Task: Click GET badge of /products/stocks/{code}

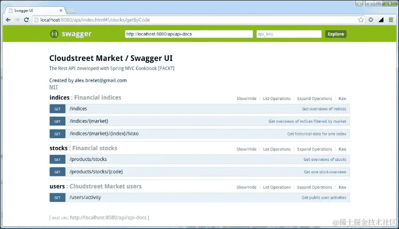Action: 57,172
